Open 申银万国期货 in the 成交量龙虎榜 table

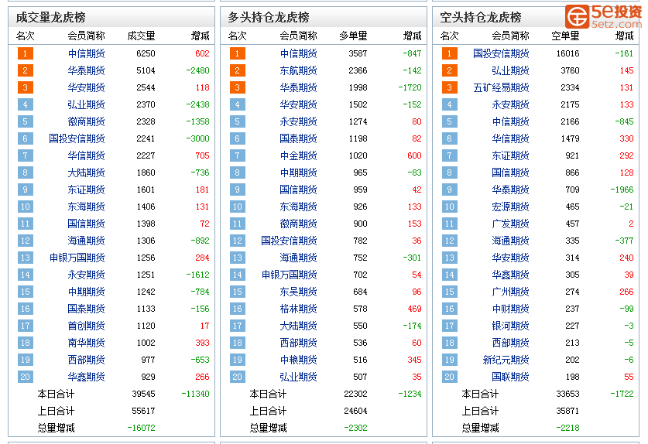pyautogui.click(x=77, y=258)
